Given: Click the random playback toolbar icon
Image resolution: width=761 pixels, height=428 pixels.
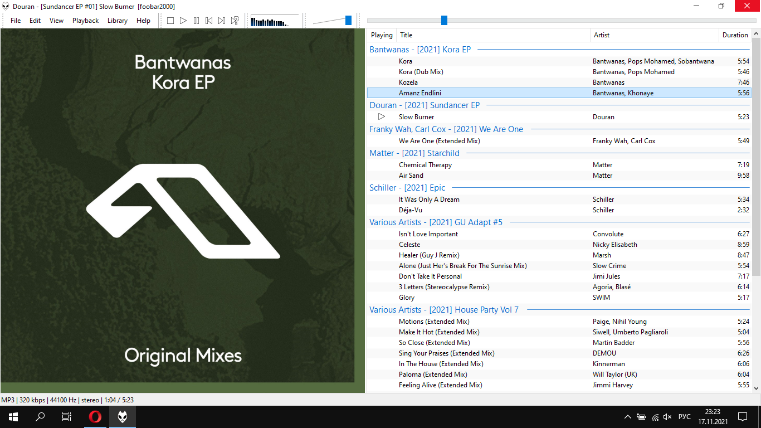Looking at the screenshot, I should coord(235,21).
